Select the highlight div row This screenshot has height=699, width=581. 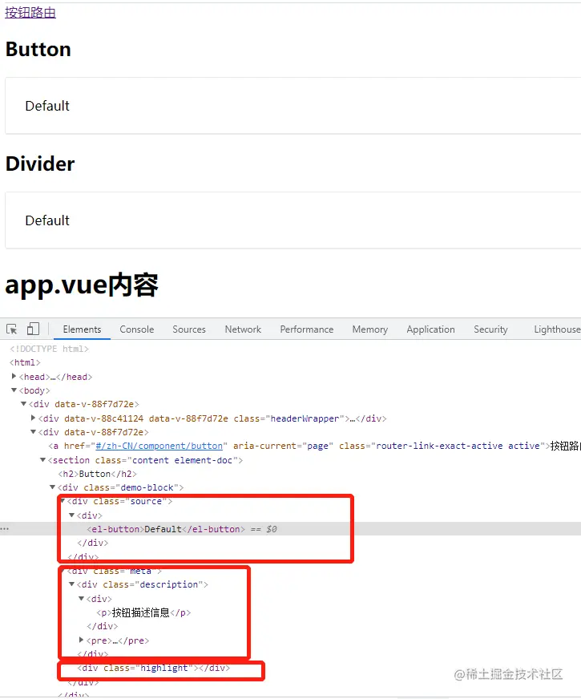[x=154, y=668]
